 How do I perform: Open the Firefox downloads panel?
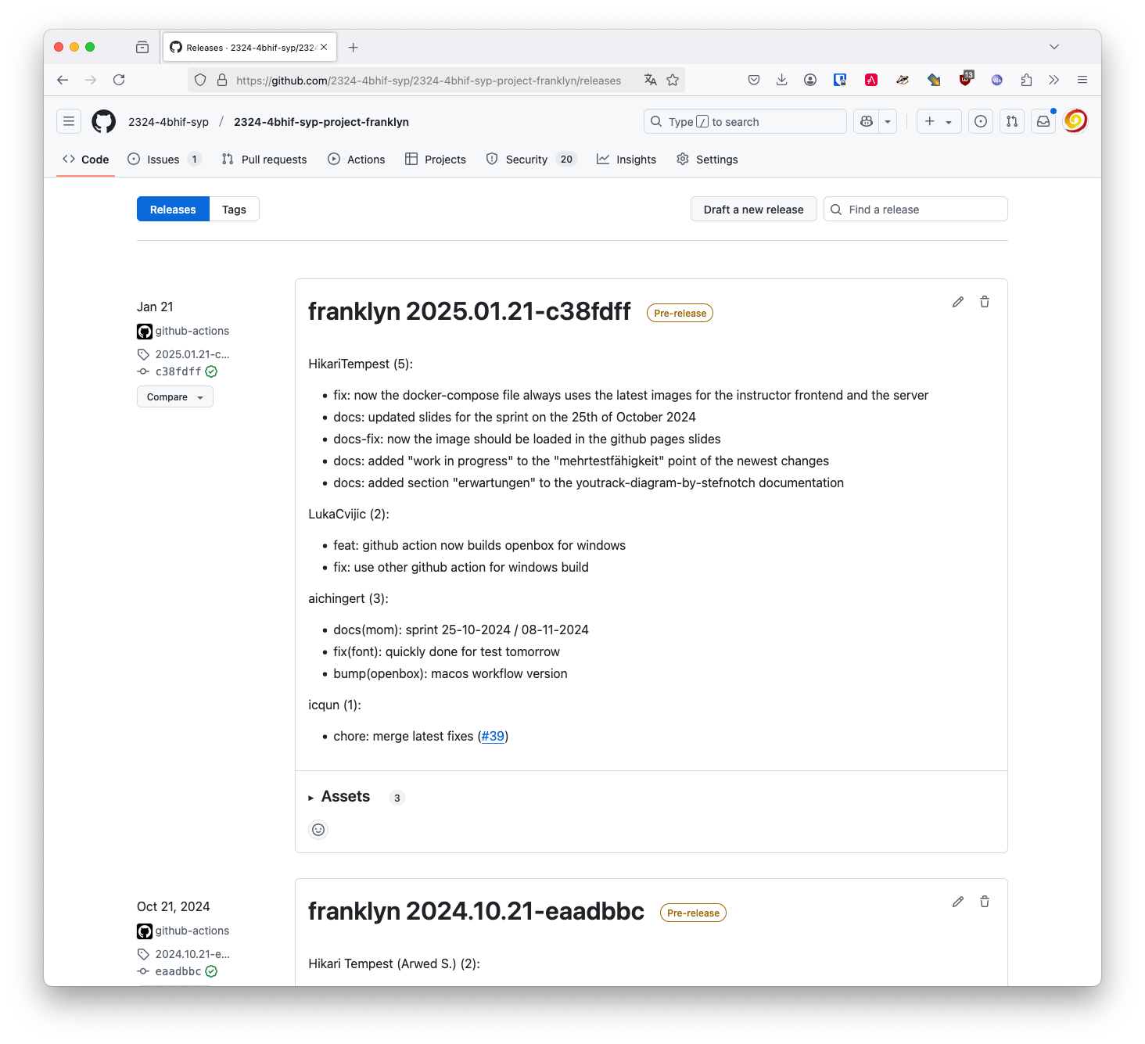781,80
